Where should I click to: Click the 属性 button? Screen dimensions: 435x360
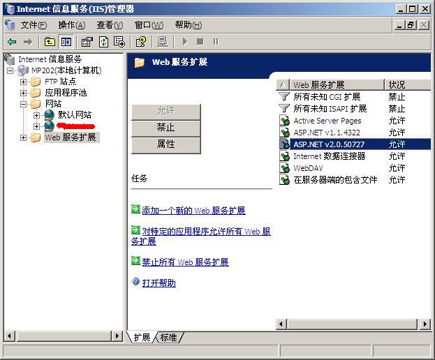click(165, 144)
